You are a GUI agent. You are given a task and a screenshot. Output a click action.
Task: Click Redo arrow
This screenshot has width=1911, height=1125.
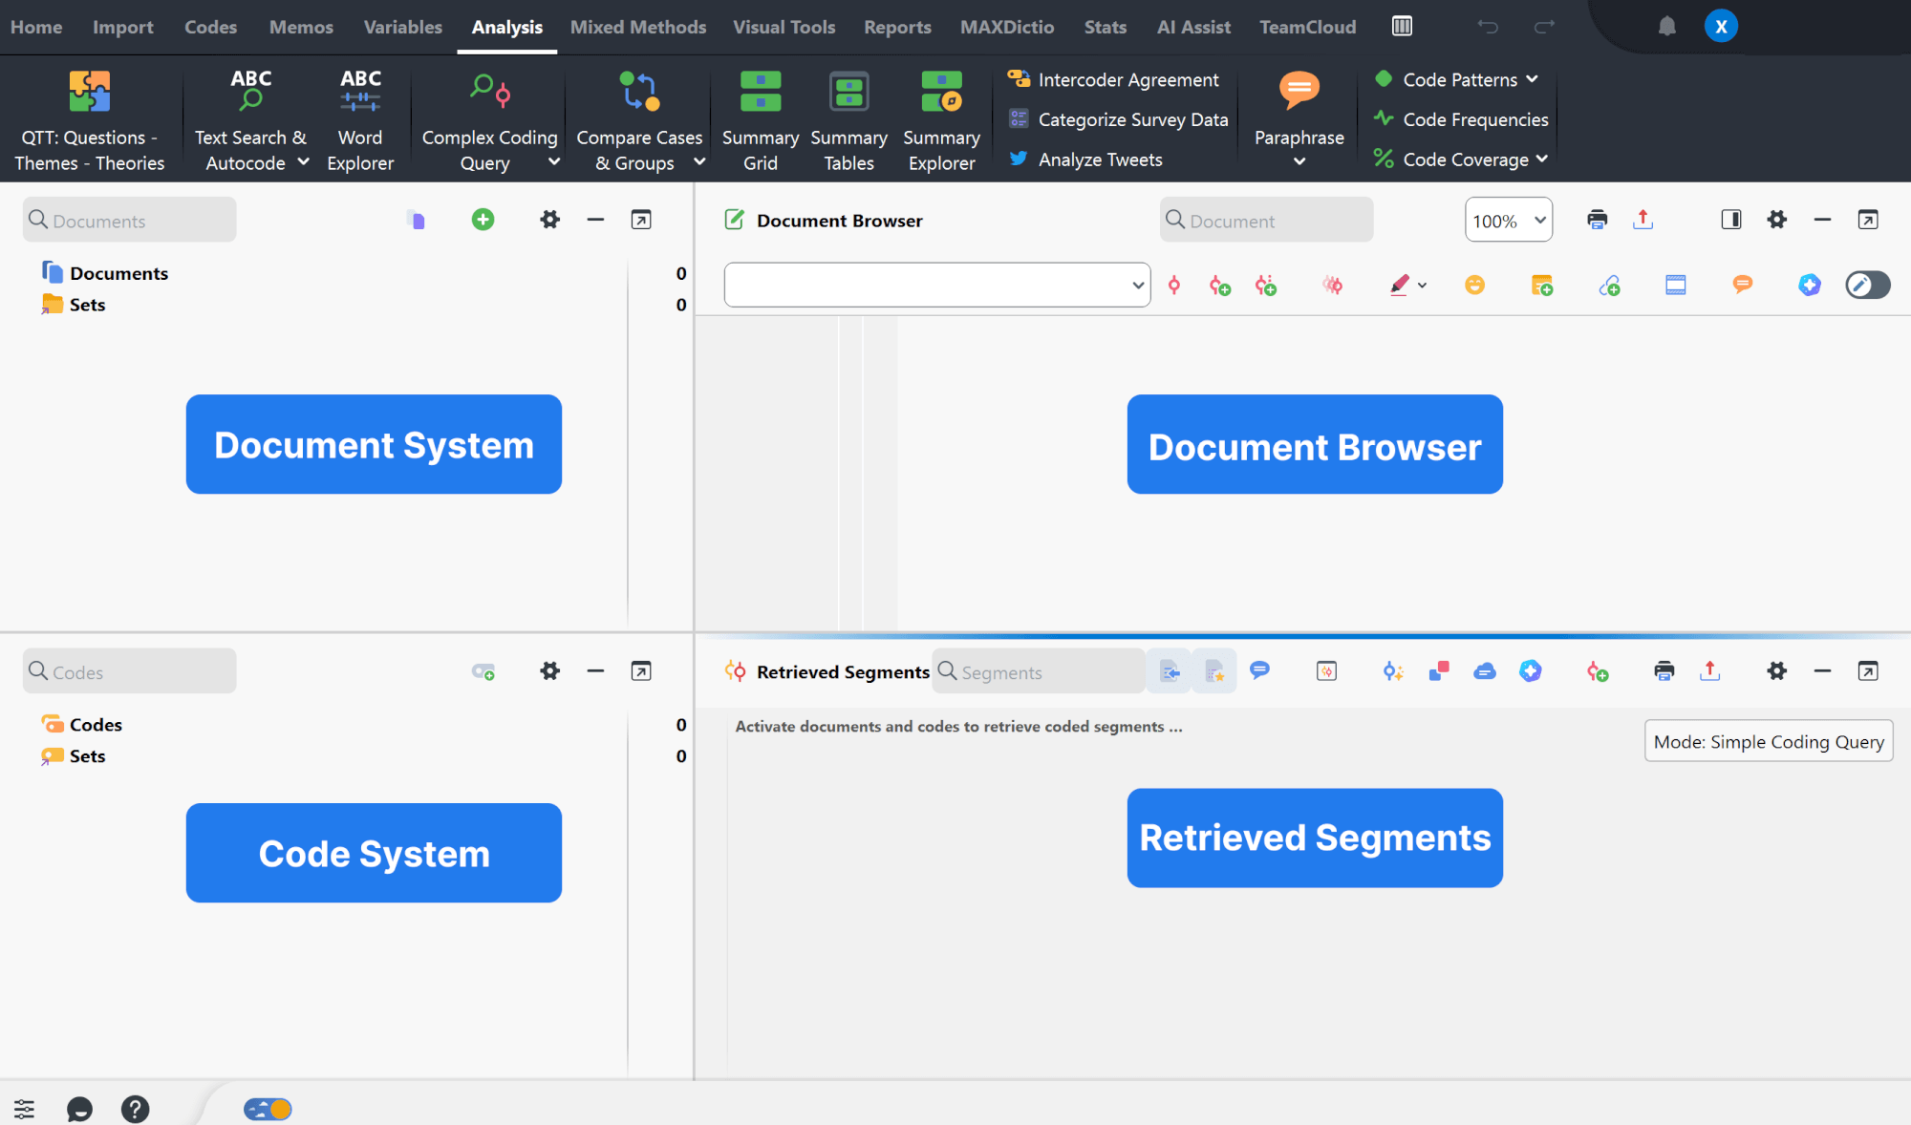[x=1544, y=27]
